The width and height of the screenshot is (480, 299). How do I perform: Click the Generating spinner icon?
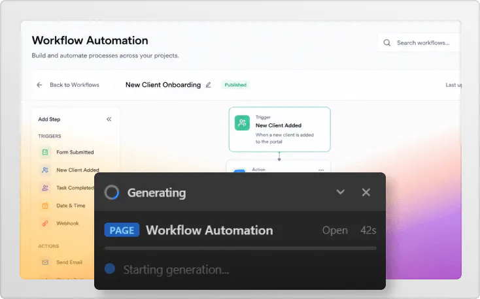[112, 193]
